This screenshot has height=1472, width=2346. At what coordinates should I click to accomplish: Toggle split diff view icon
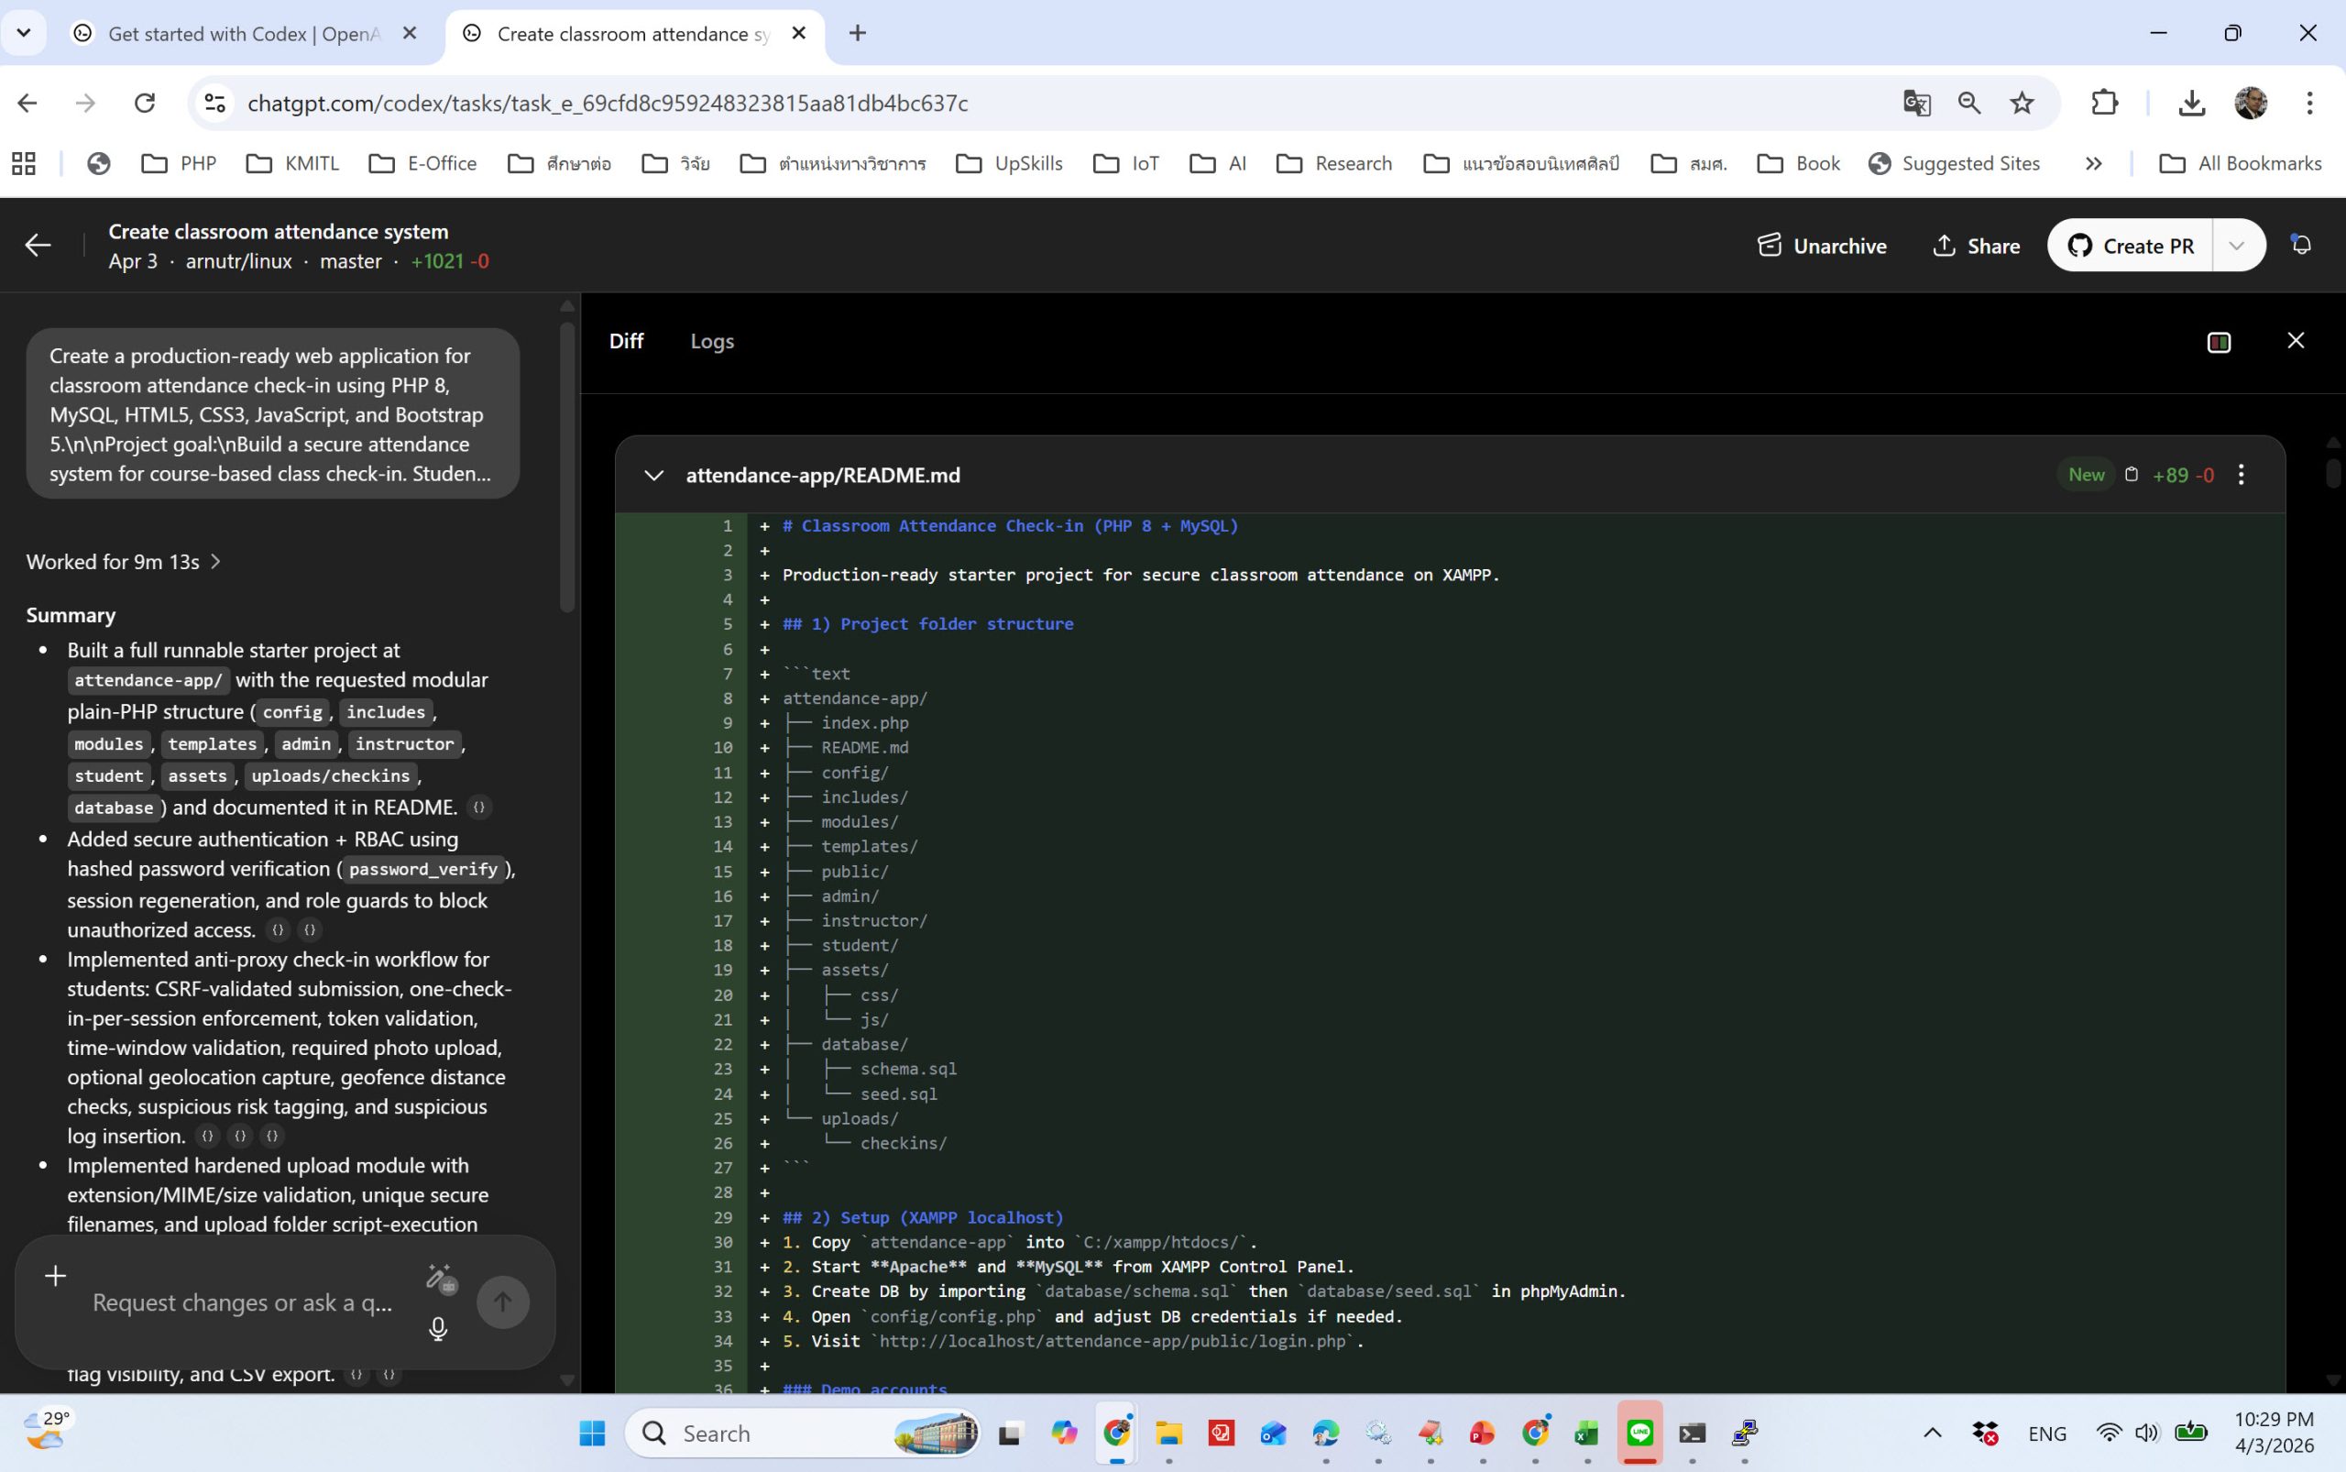click(x=2219, y=342)
